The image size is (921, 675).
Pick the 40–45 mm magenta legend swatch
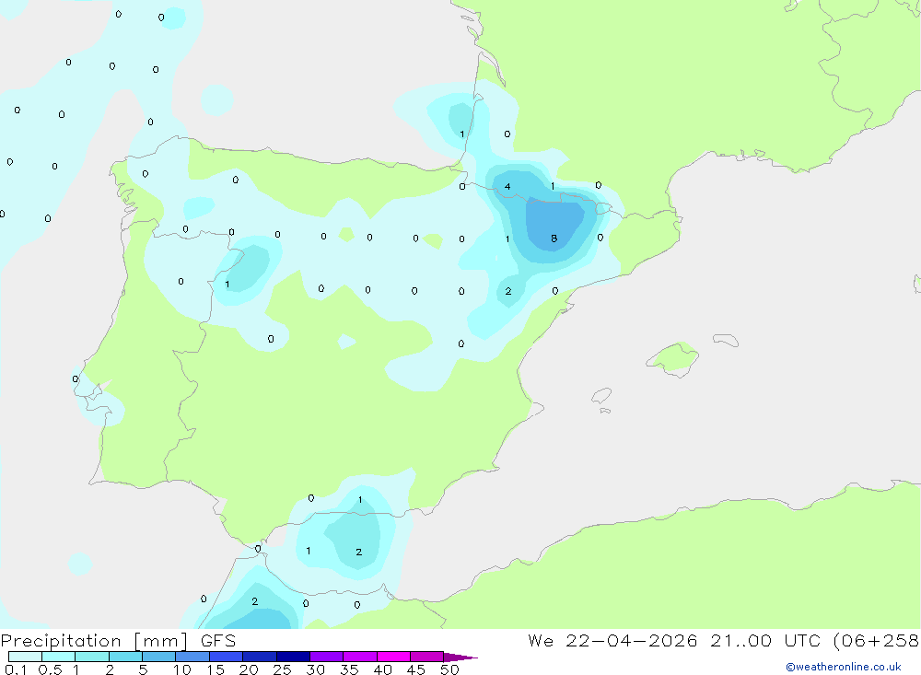[393, 657]
